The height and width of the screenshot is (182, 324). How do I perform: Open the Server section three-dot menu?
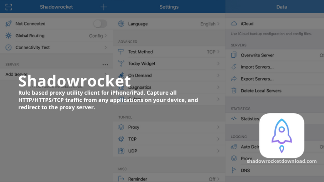[105, 65]
